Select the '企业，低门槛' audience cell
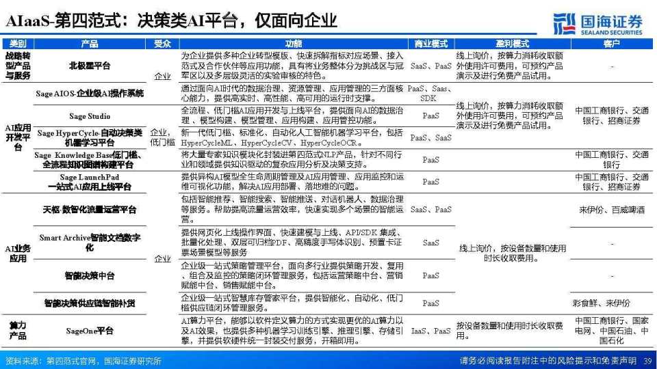 coord(163,137)
